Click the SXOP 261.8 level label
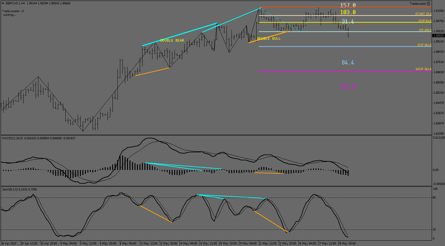The height and width of the screenshot is (246, 445). pos(423,69)
